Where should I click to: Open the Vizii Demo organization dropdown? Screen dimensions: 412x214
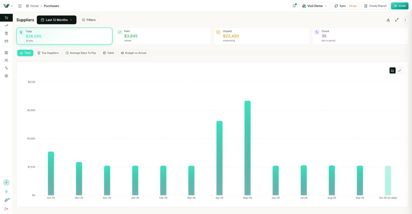314,6
